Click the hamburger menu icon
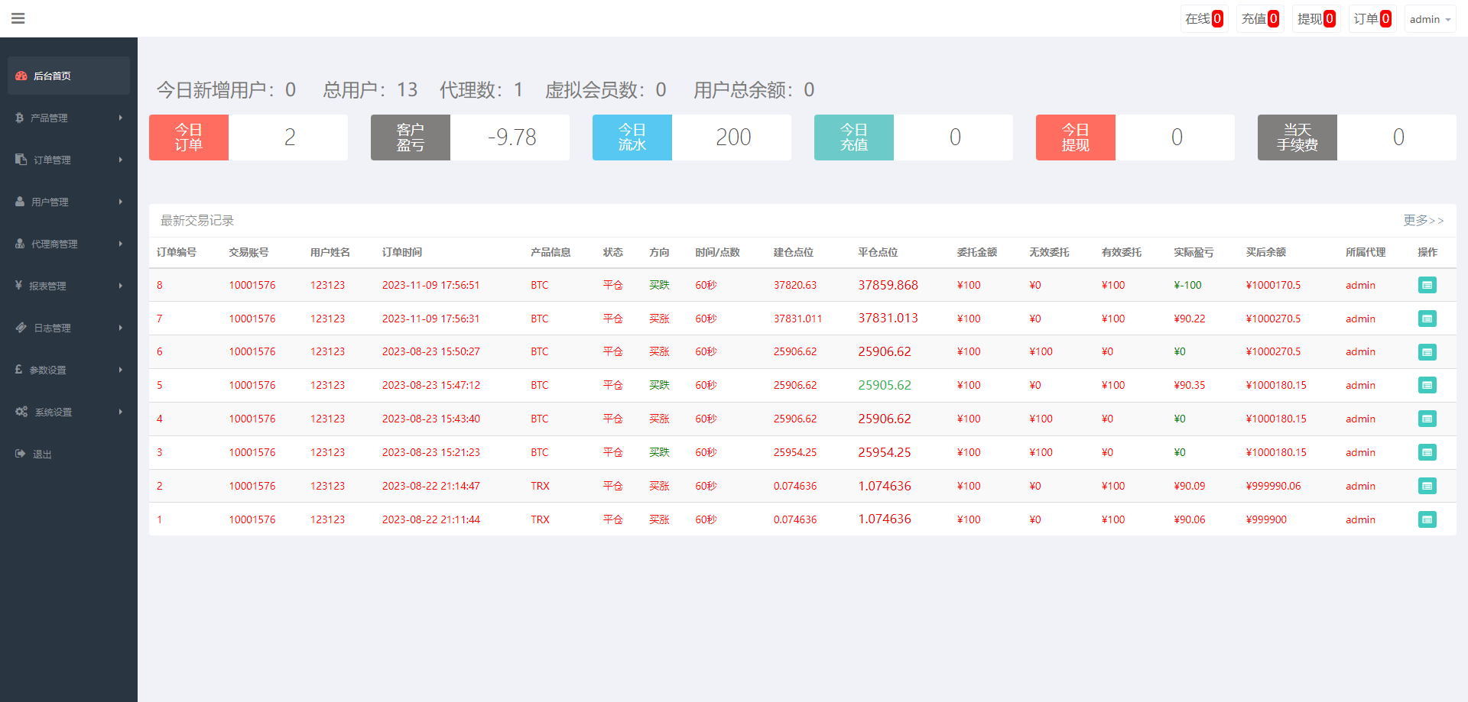This screenshot has width=1468, height=702. [x=18, y=18]
